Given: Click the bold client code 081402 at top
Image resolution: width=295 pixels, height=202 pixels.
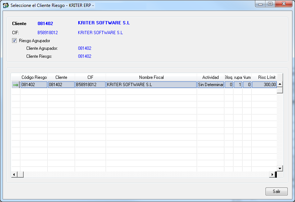Looking at the screenshot, I should coord(45,24).
